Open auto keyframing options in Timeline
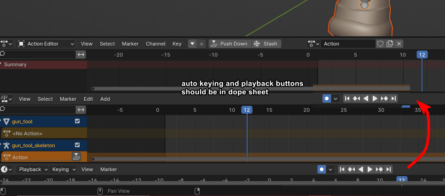The width and height of the screenshot is (445, 196). coord(330,169)
